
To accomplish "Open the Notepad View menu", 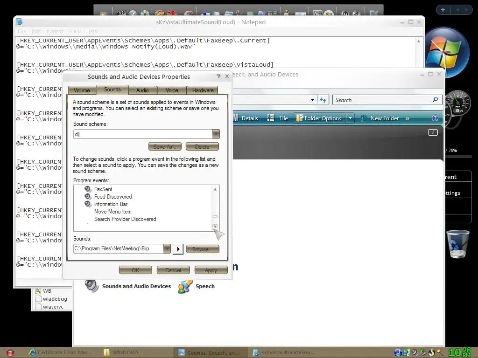I will point(75,31).
